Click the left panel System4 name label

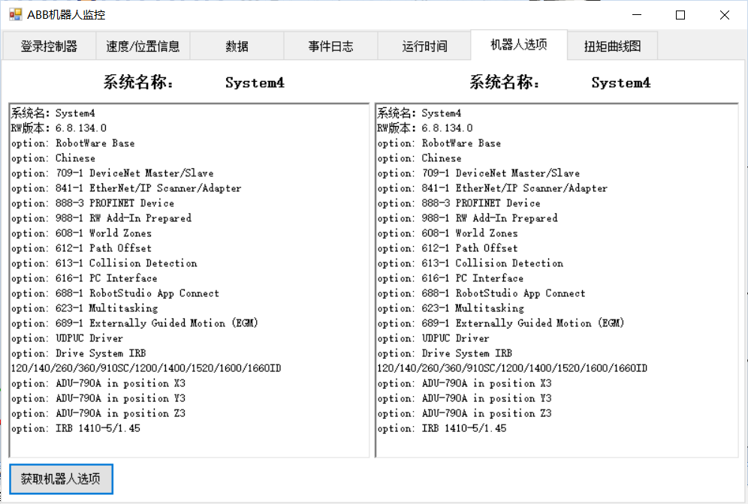click(254, 82)
